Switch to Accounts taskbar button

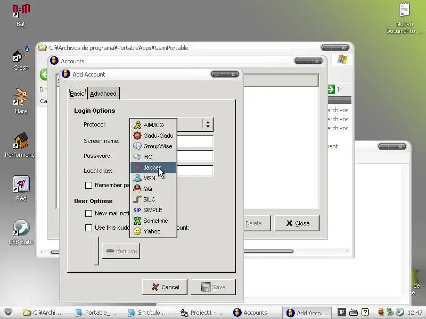[x=250, y=313]
